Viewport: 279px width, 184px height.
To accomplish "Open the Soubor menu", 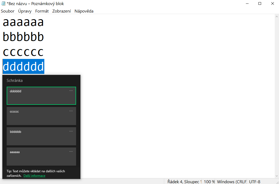I will [7, 11].
